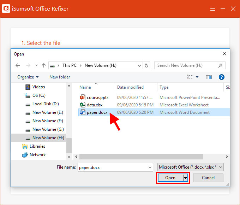The height and width of the screenshot is (205, 240).
Task: Select 'This PC' in the address path
Action: pos(69,65)
